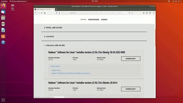Open the page actions three-dot menu
The height and width of the screenshot is (103, 183).
(127, 13)
